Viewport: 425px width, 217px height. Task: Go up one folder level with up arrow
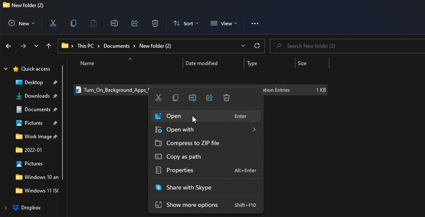[48, 46]
